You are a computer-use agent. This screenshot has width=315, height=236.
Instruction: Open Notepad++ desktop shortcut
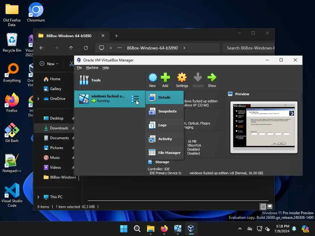pos(12,163)
